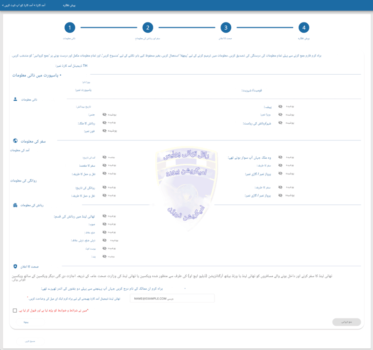373x350 pixels.
Task: Toggle the eye icon for arrival date
Action: [104, 157]
